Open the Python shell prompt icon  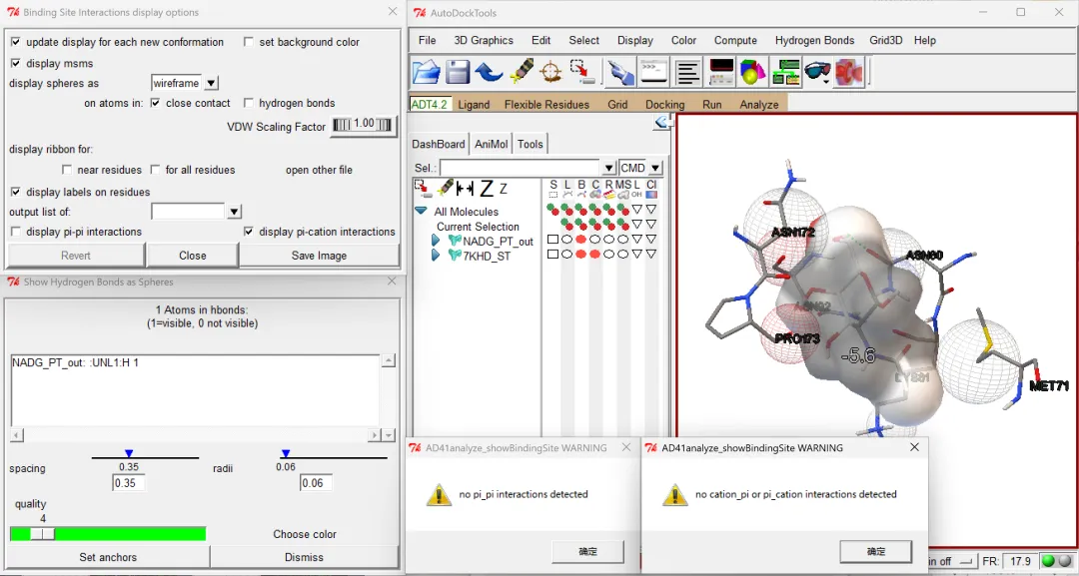(x=653, y=72)
